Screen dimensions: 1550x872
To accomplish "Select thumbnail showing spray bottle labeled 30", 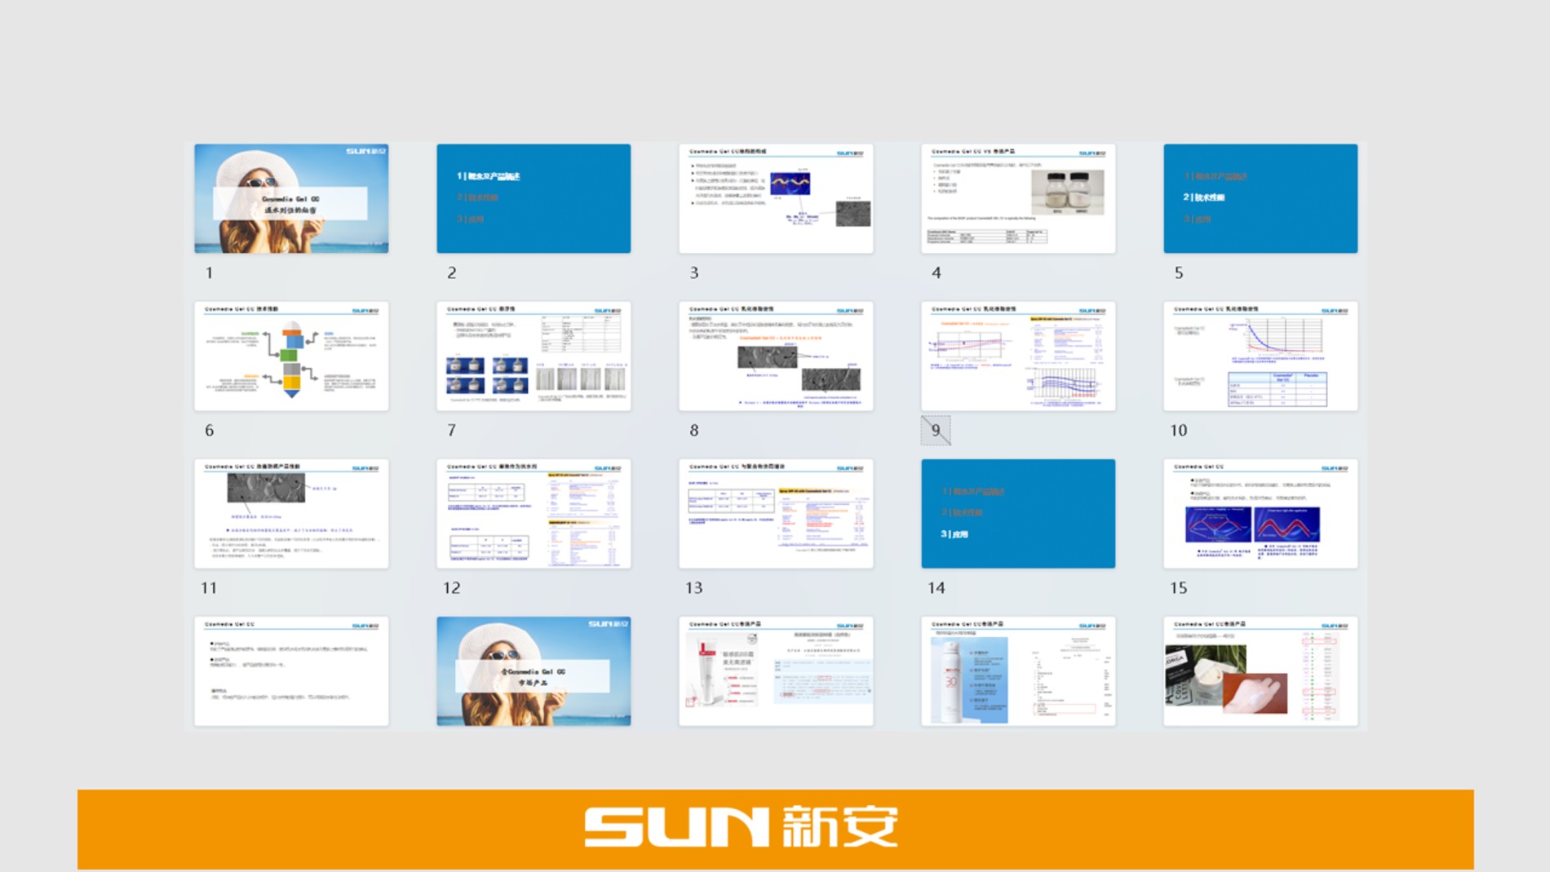I will 1018,671.
